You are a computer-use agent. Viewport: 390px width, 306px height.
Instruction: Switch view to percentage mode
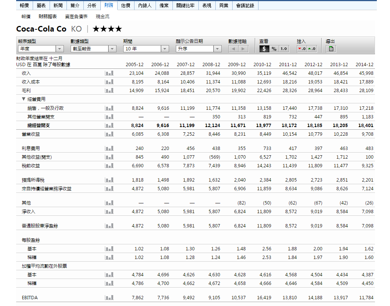(x=274, y=49)
